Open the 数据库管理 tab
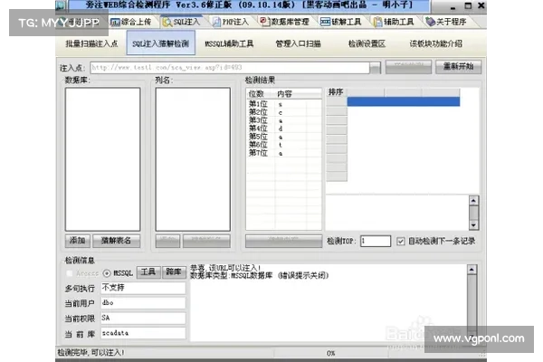Viewport: 543px width, 362px height. [284, 22]
